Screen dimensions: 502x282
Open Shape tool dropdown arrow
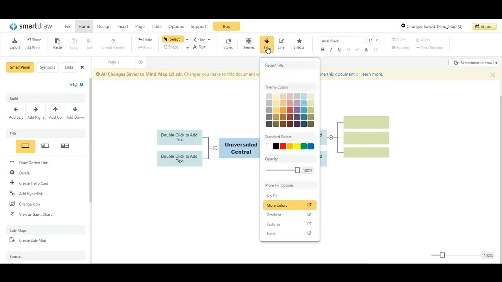pos(187,48)
